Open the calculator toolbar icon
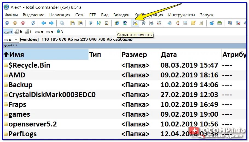 pos(185,23)
